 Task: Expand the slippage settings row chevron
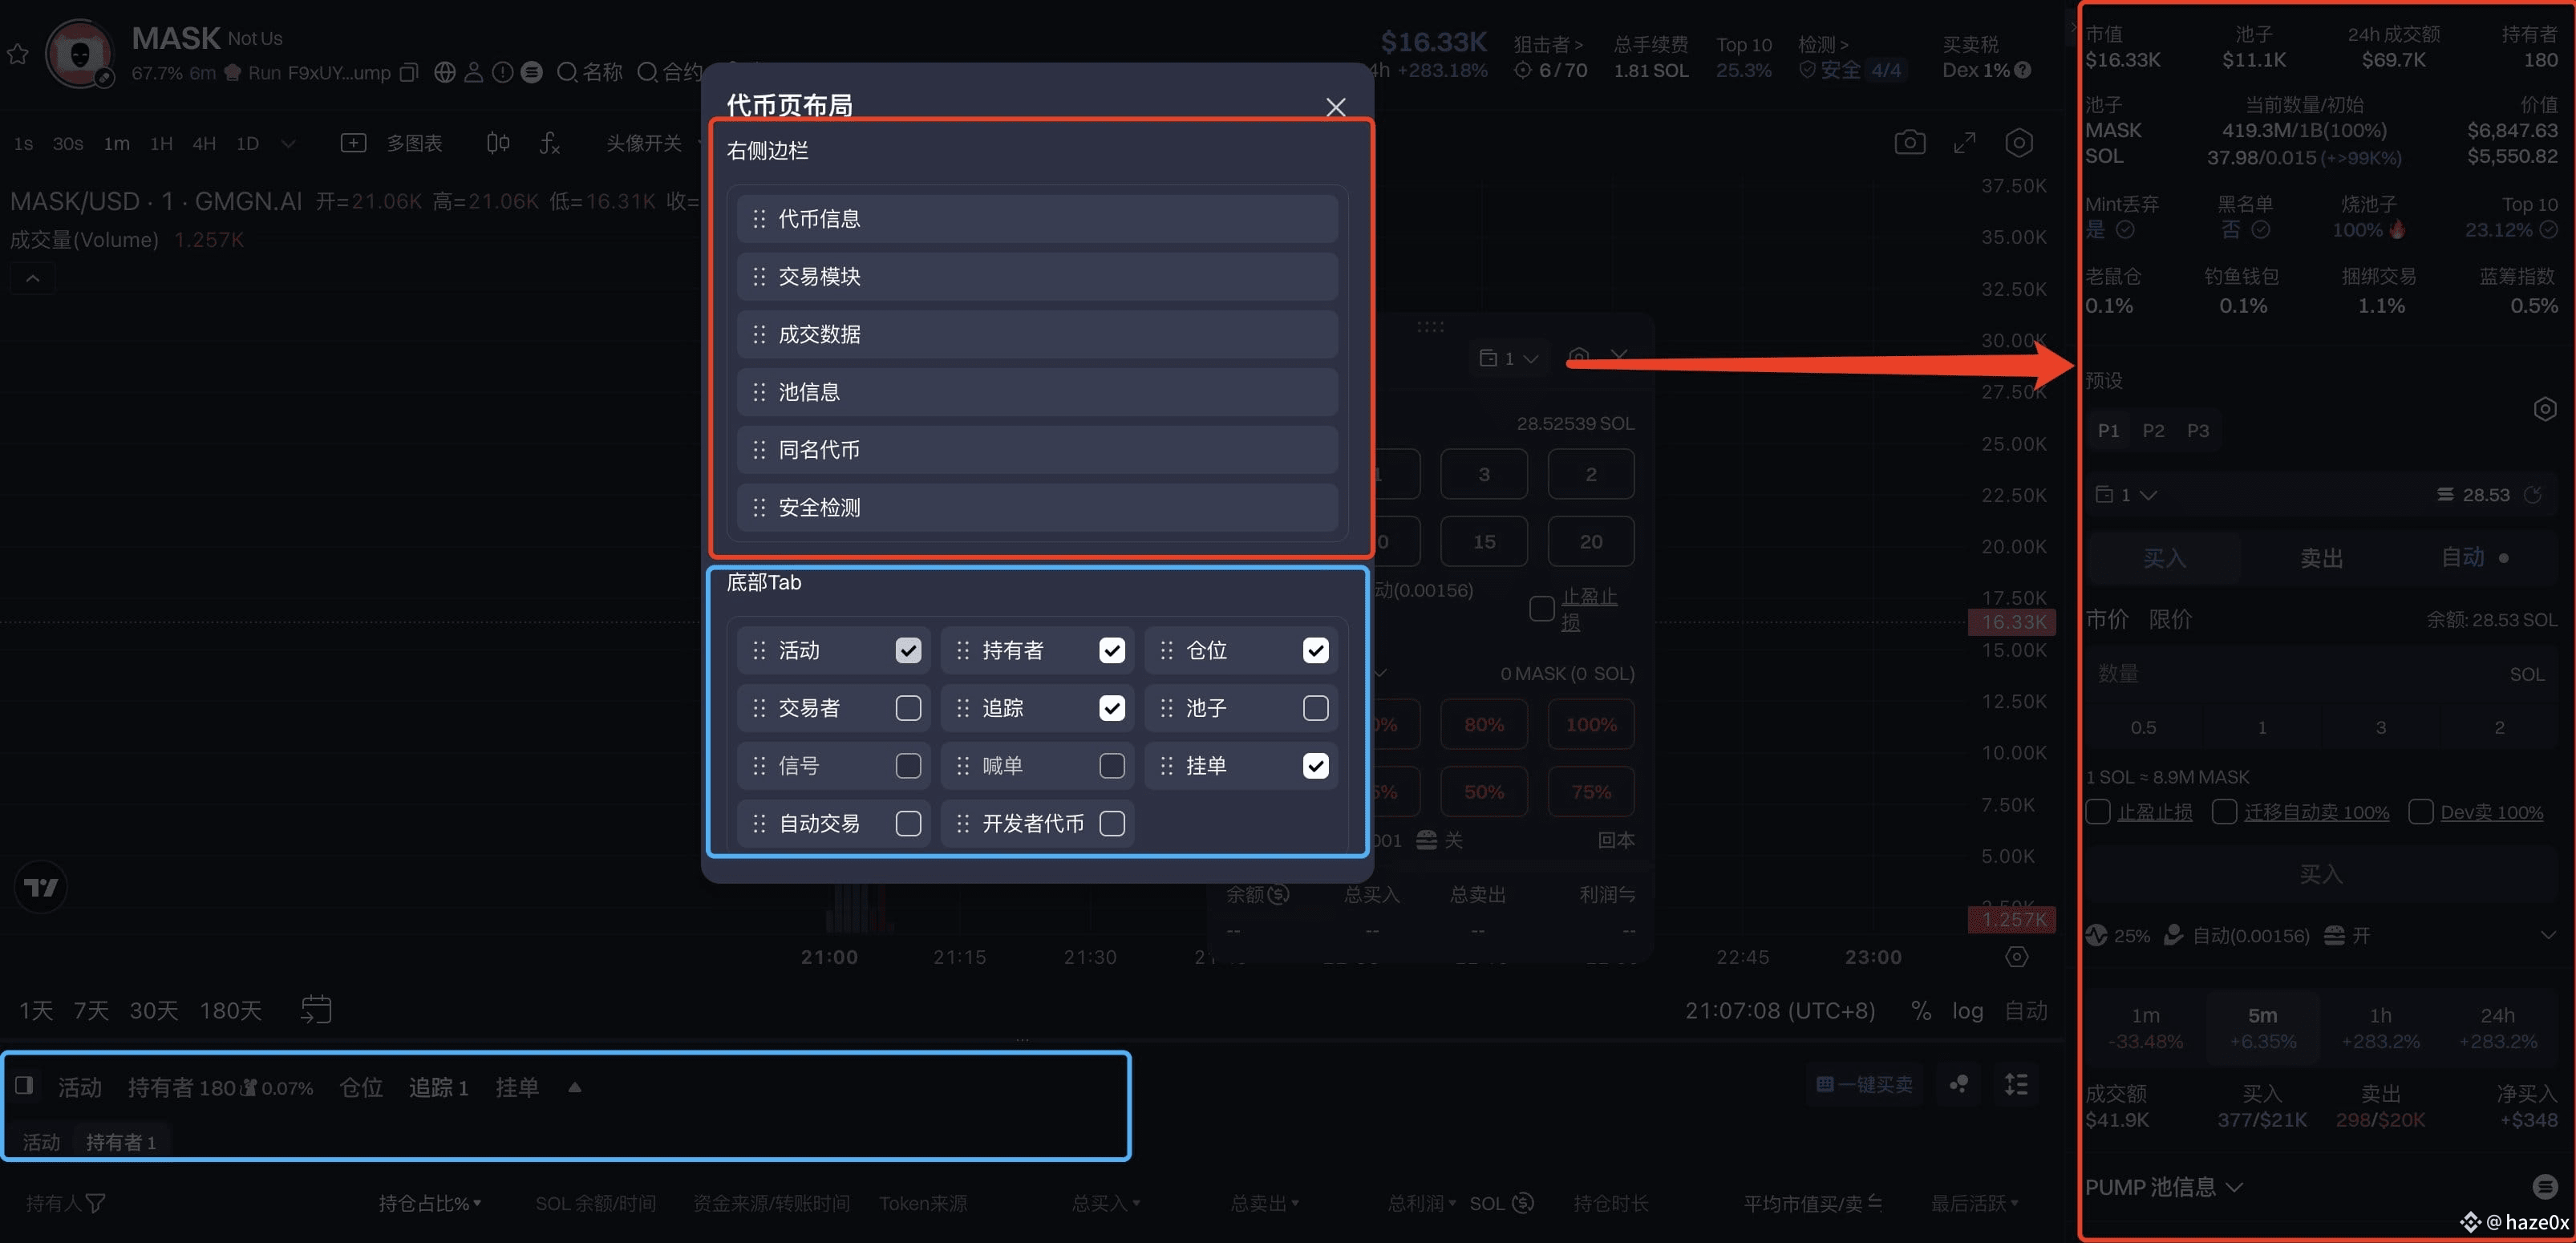[2547, 935]
